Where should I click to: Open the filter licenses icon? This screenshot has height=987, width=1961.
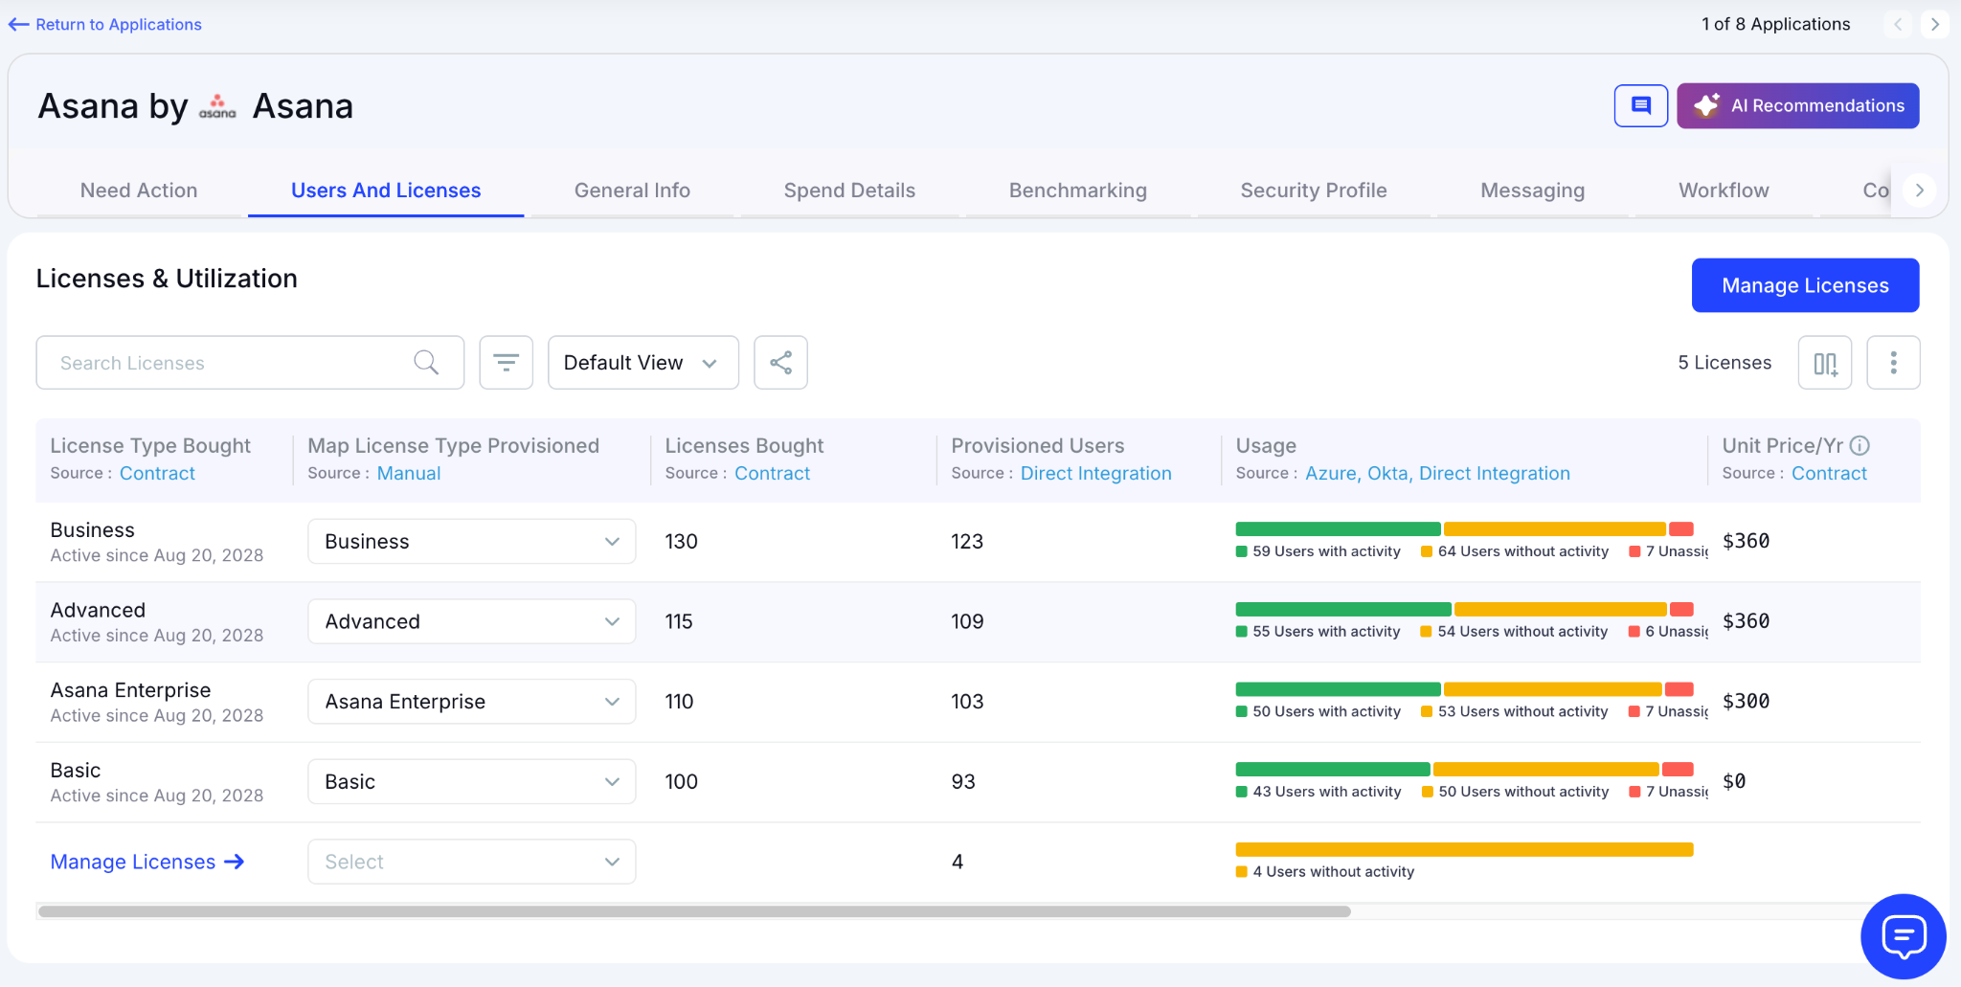(x=506, y=363)
